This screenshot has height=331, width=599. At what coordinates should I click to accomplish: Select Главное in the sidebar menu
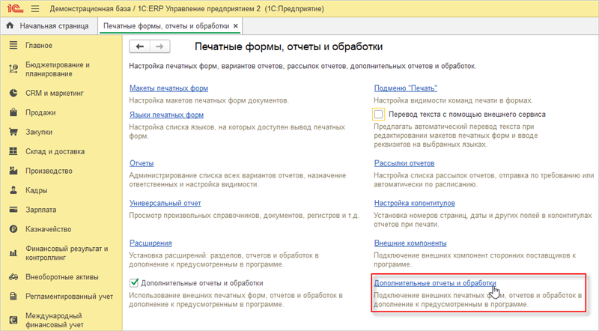[x=38, y=46]
